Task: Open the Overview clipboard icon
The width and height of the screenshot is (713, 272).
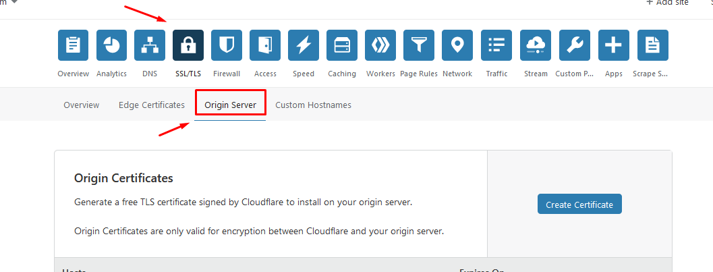Action: (73, 45)
